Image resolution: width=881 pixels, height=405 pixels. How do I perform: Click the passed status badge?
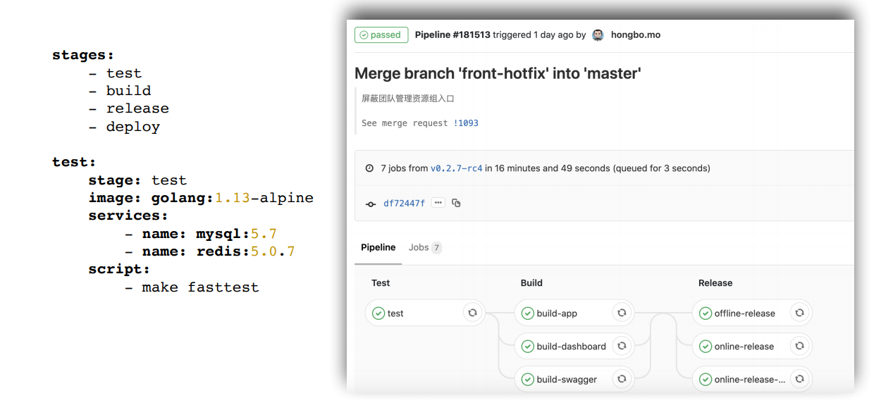point(381,35)
